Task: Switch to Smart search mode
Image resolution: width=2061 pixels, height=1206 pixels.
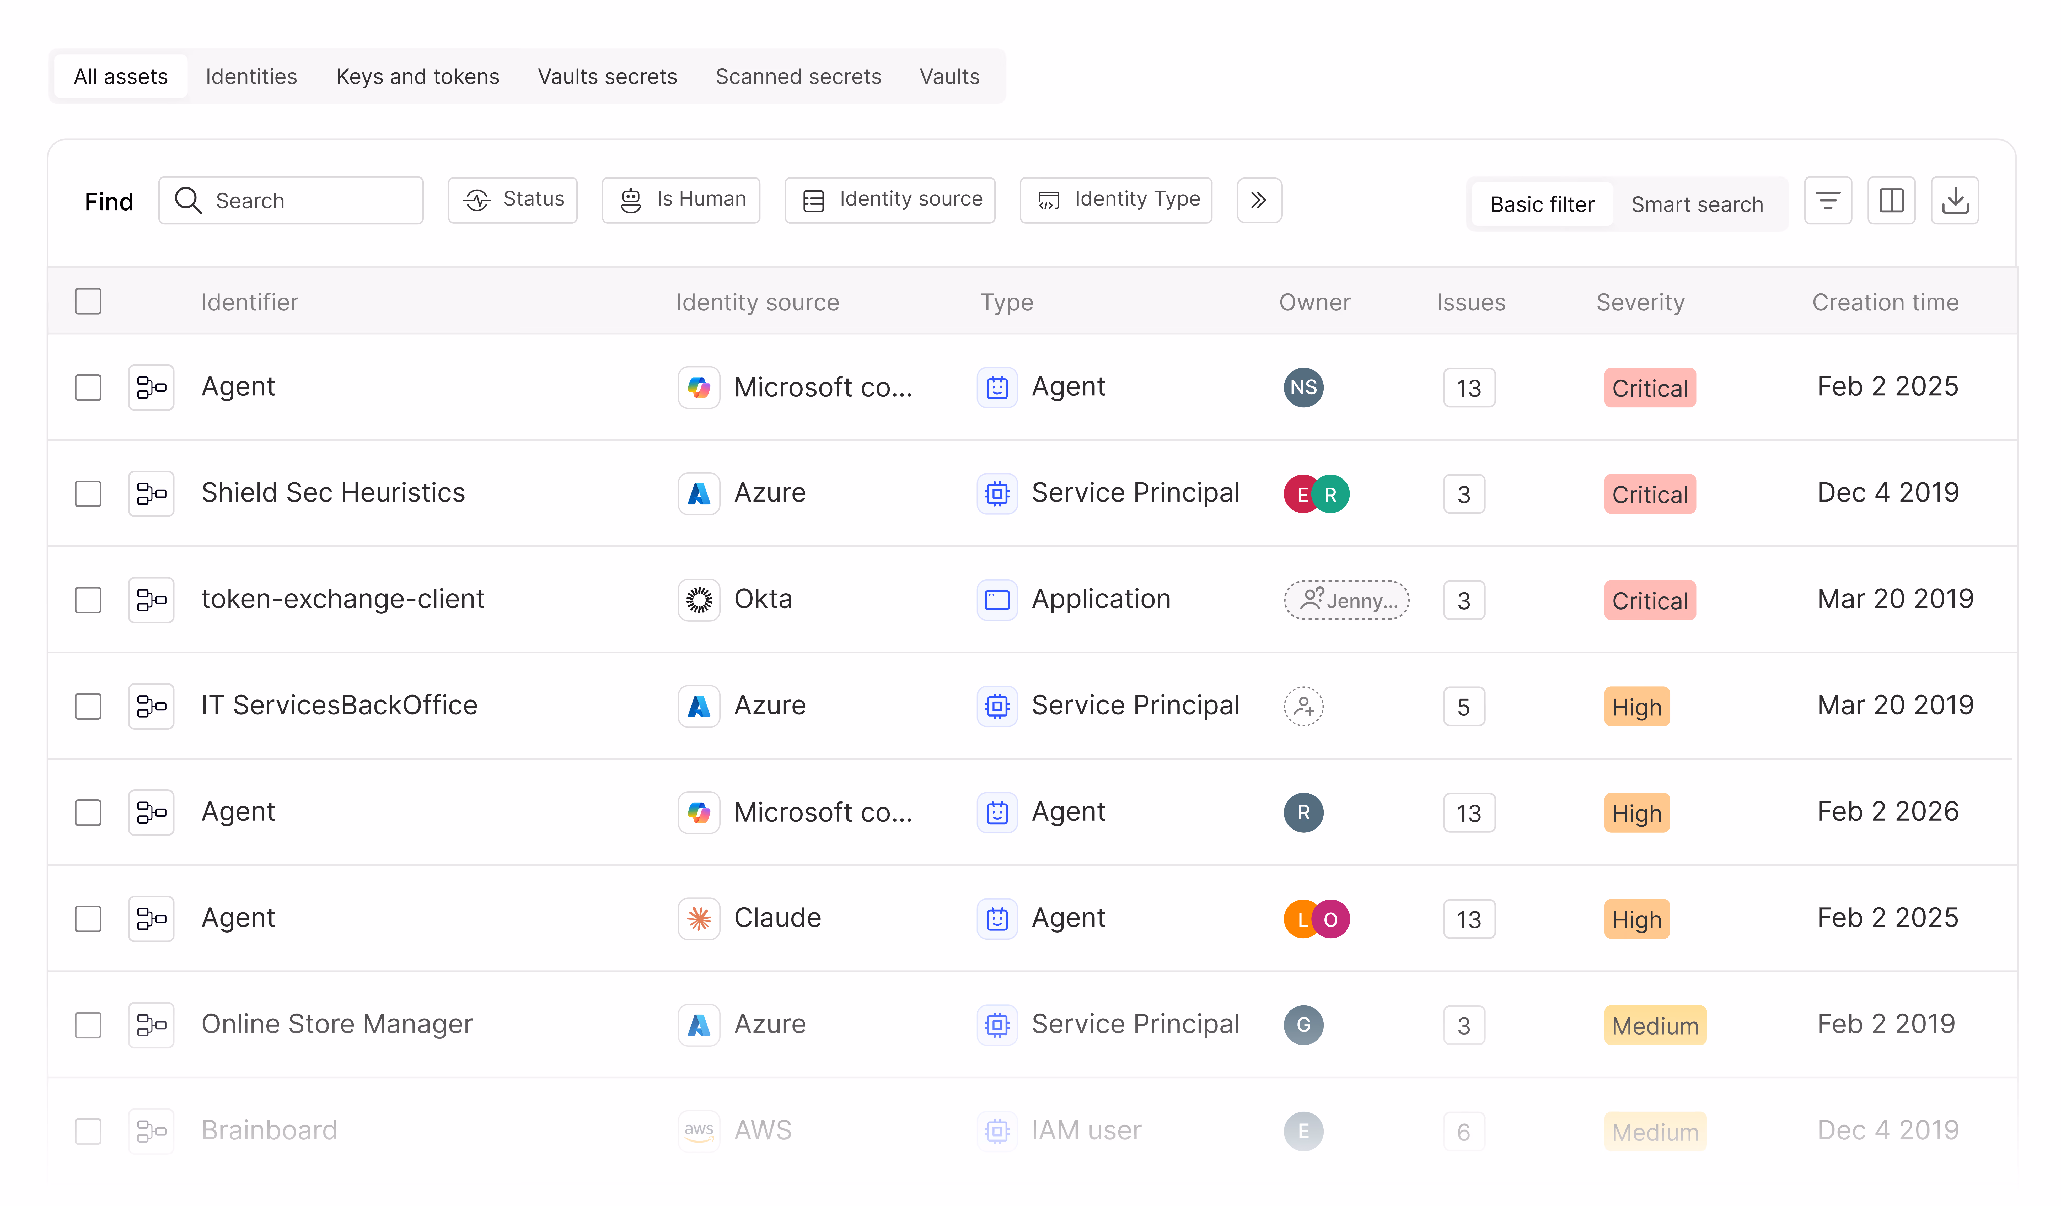Action: coord(1697,204)
